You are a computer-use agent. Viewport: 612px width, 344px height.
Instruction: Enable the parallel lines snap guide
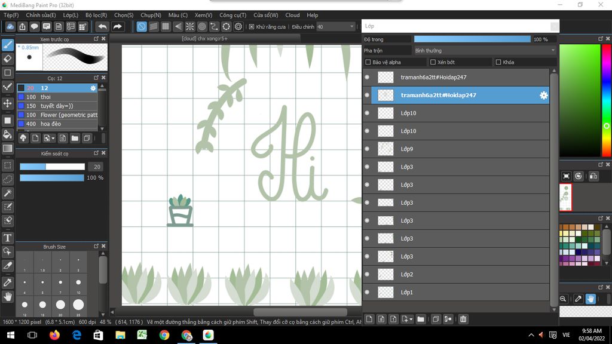[x=154, y=26]
